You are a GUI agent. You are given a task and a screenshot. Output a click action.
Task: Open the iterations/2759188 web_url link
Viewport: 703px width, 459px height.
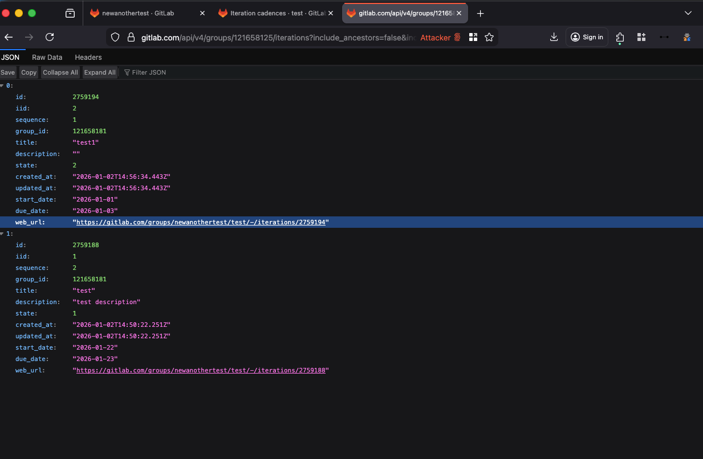tap(201, 370)
